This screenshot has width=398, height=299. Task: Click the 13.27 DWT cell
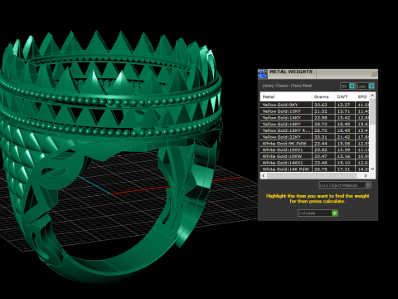point(345,105)
